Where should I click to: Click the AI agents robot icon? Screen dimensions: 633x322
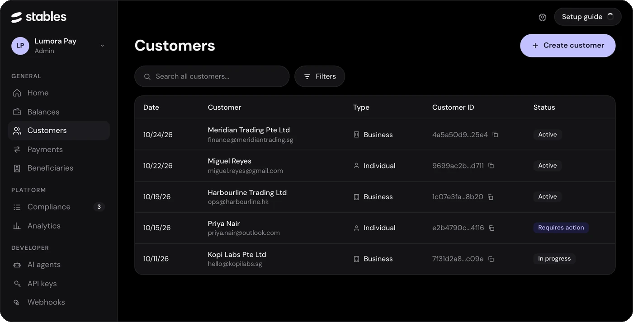17,265
